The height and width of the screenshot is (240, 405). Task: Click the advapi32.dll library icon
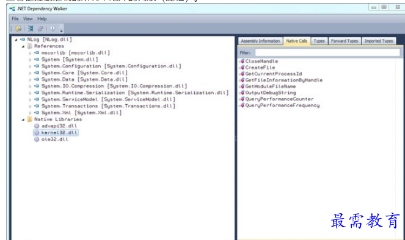pyautogui.click(x=37, y=126)
